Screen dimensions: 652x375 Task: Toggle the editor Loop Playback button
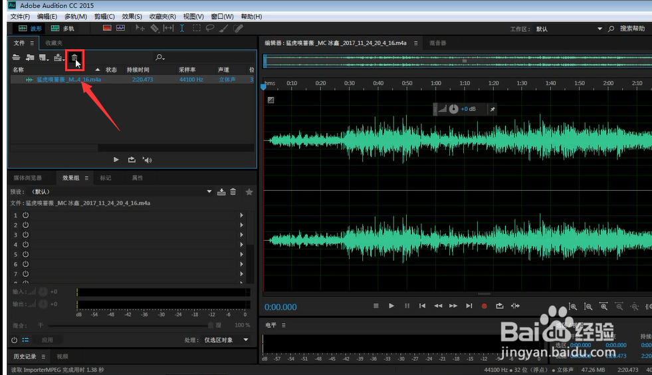(x=500, y=306)
